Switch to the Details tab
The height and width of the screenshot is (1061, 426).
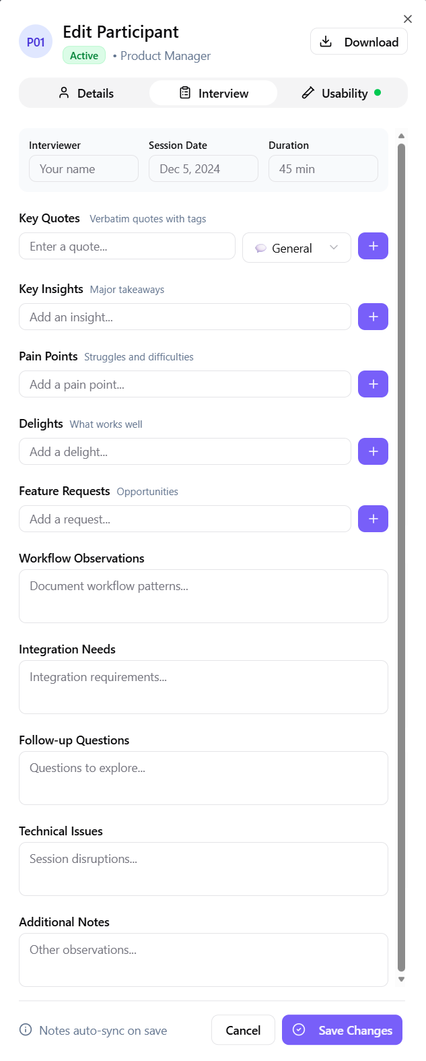coord(85,94)
